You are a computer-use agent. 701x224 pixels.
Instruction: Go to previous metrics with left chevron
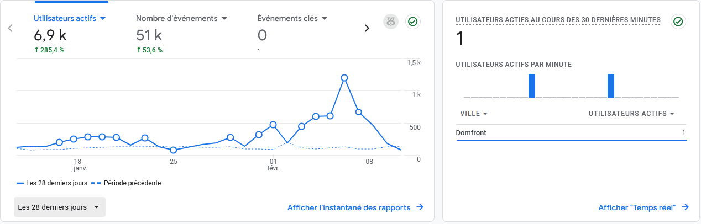pyautogui.click(x=10, y=28)
